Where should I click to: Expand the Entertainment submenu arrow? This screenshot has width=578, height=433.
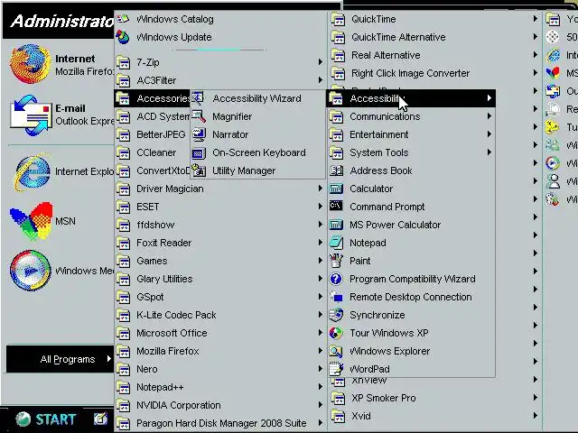point(489,134)
